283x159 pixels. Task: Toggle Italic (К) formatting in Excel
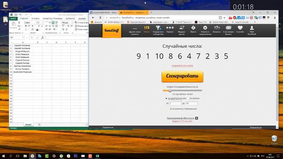29,26
